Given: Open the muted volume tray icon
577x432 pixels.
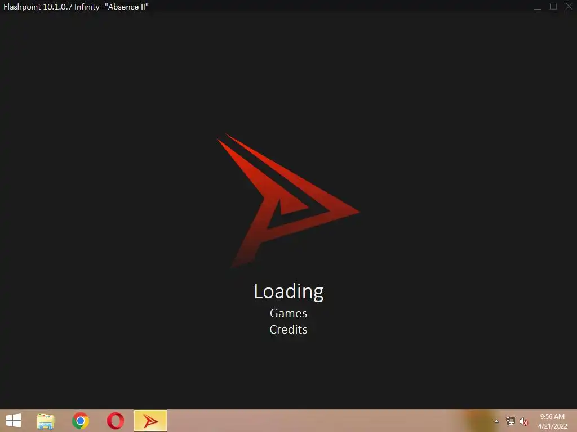Looking at the screenshot, I should 523,421.
